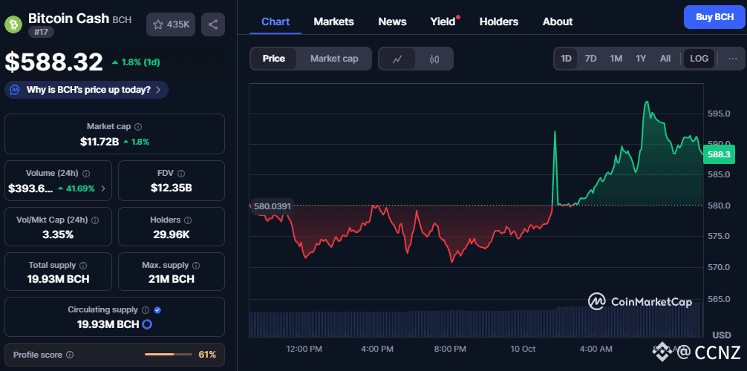
Task: Switch to candlestick chart view
Action: click(x=435, y=59)
